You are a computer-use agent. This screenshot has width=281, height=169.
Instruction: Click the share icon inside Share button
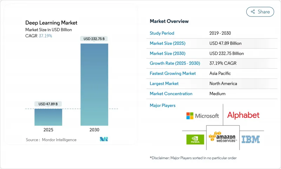253,12
